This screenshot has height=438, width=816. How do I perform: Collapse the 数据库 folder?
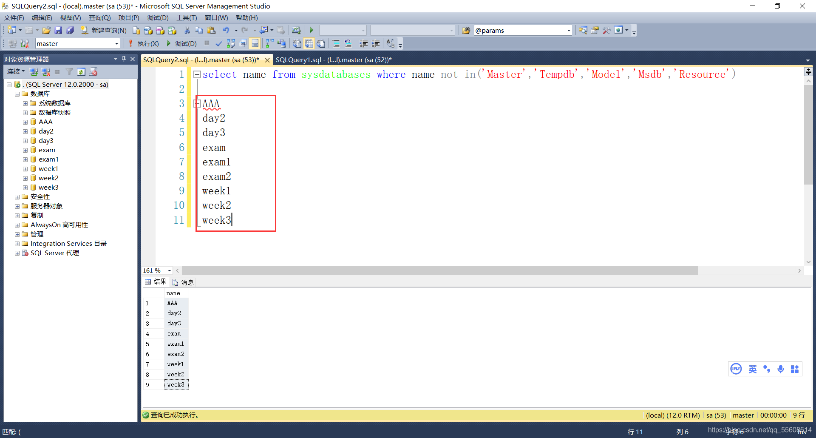click(17, 94)
